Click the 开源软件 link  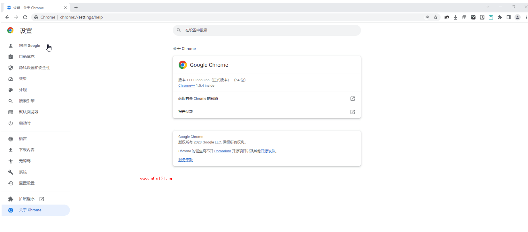point(268,151)
